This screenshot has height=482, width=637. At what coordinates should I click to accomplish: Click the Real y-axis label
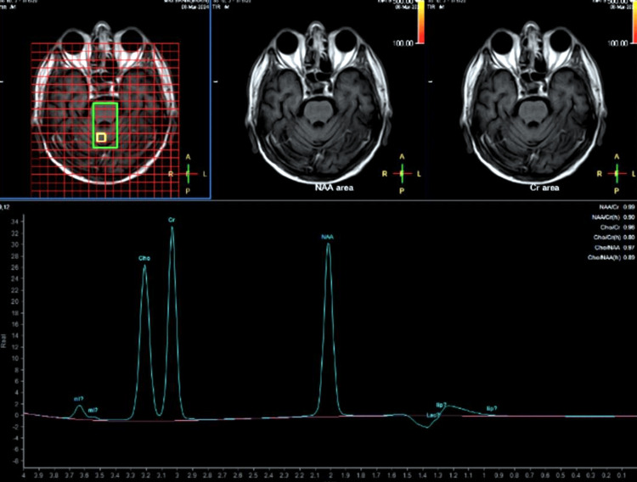pyautogui.click(x=4, y=340)
